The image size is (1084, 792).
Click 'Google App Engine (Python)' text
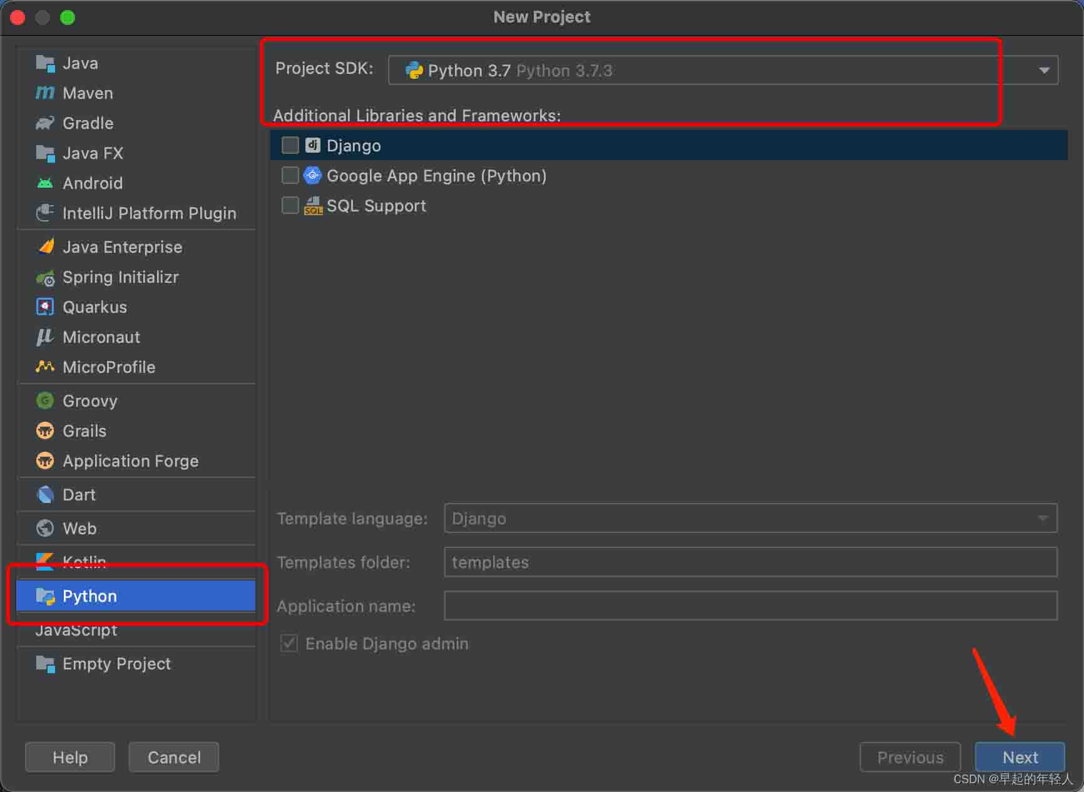pos(437,176)
